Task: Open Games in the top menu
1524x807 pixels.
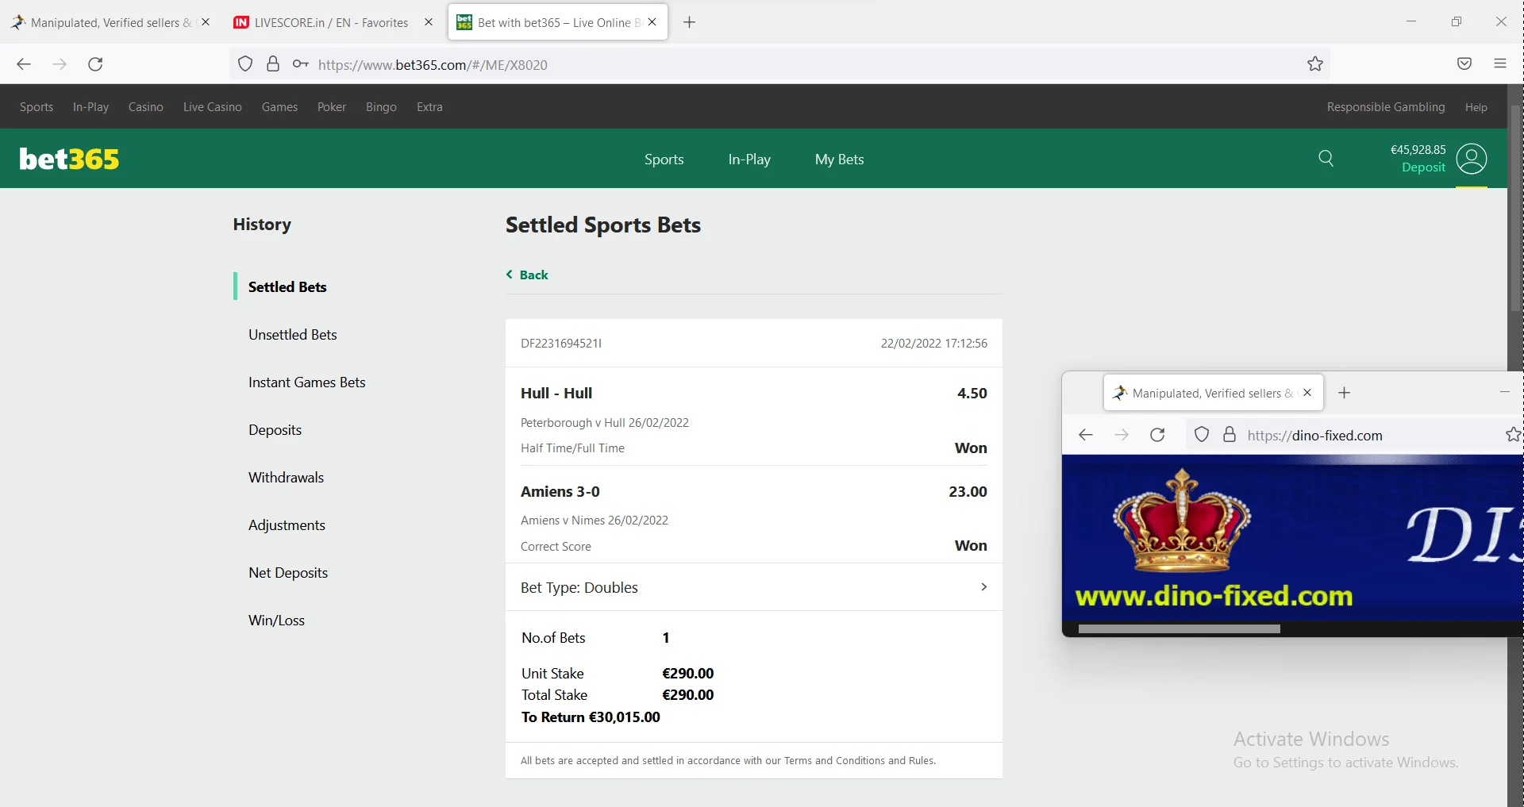Action: pos(279,107)
